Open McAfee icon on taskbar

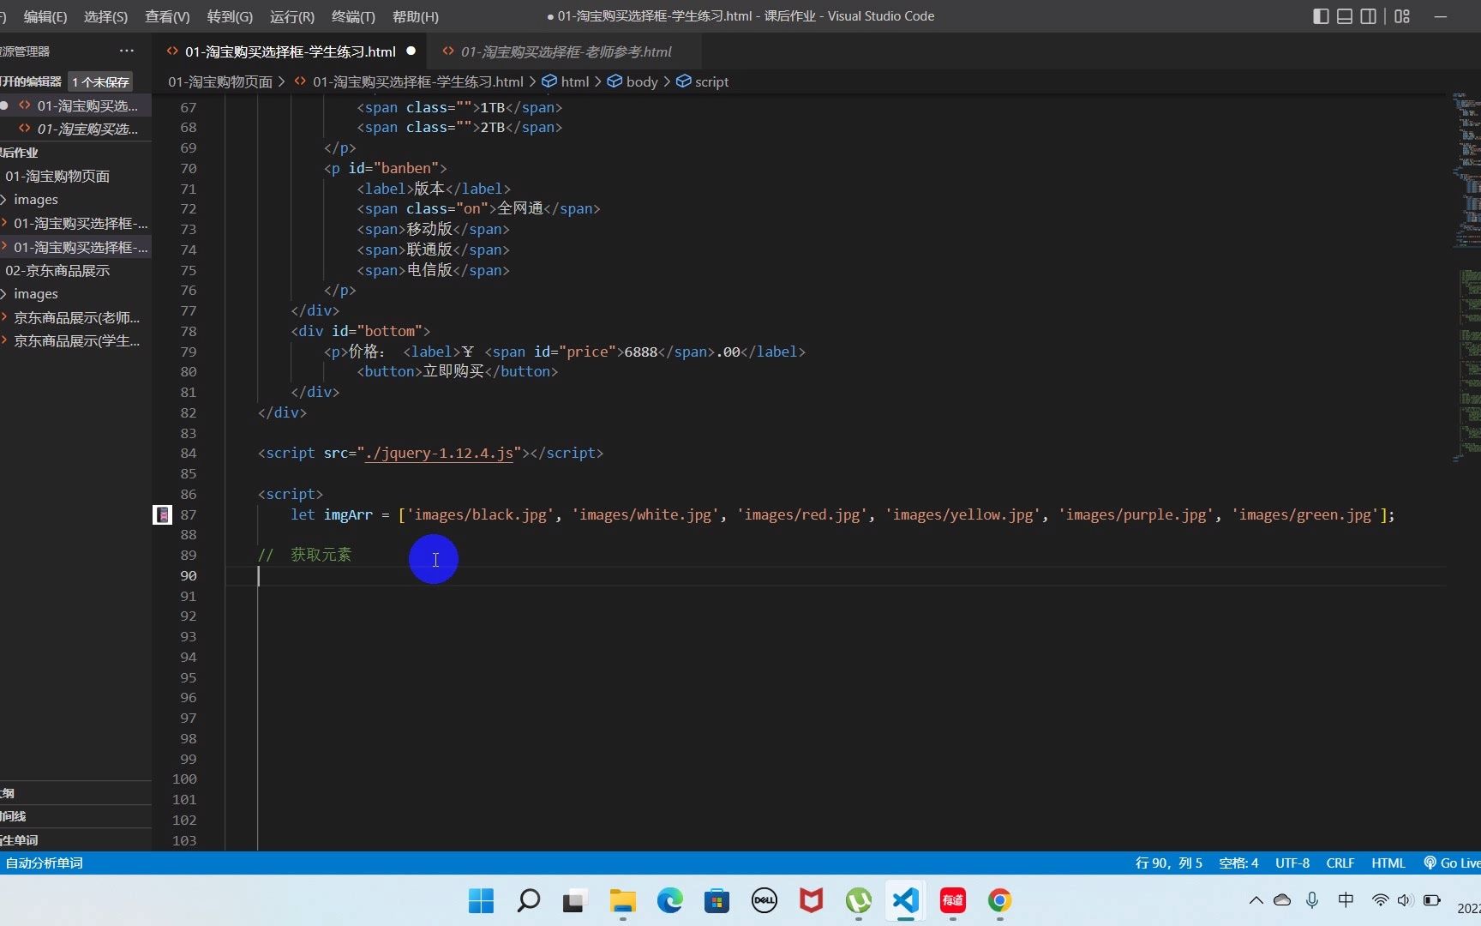pos(811,900)
